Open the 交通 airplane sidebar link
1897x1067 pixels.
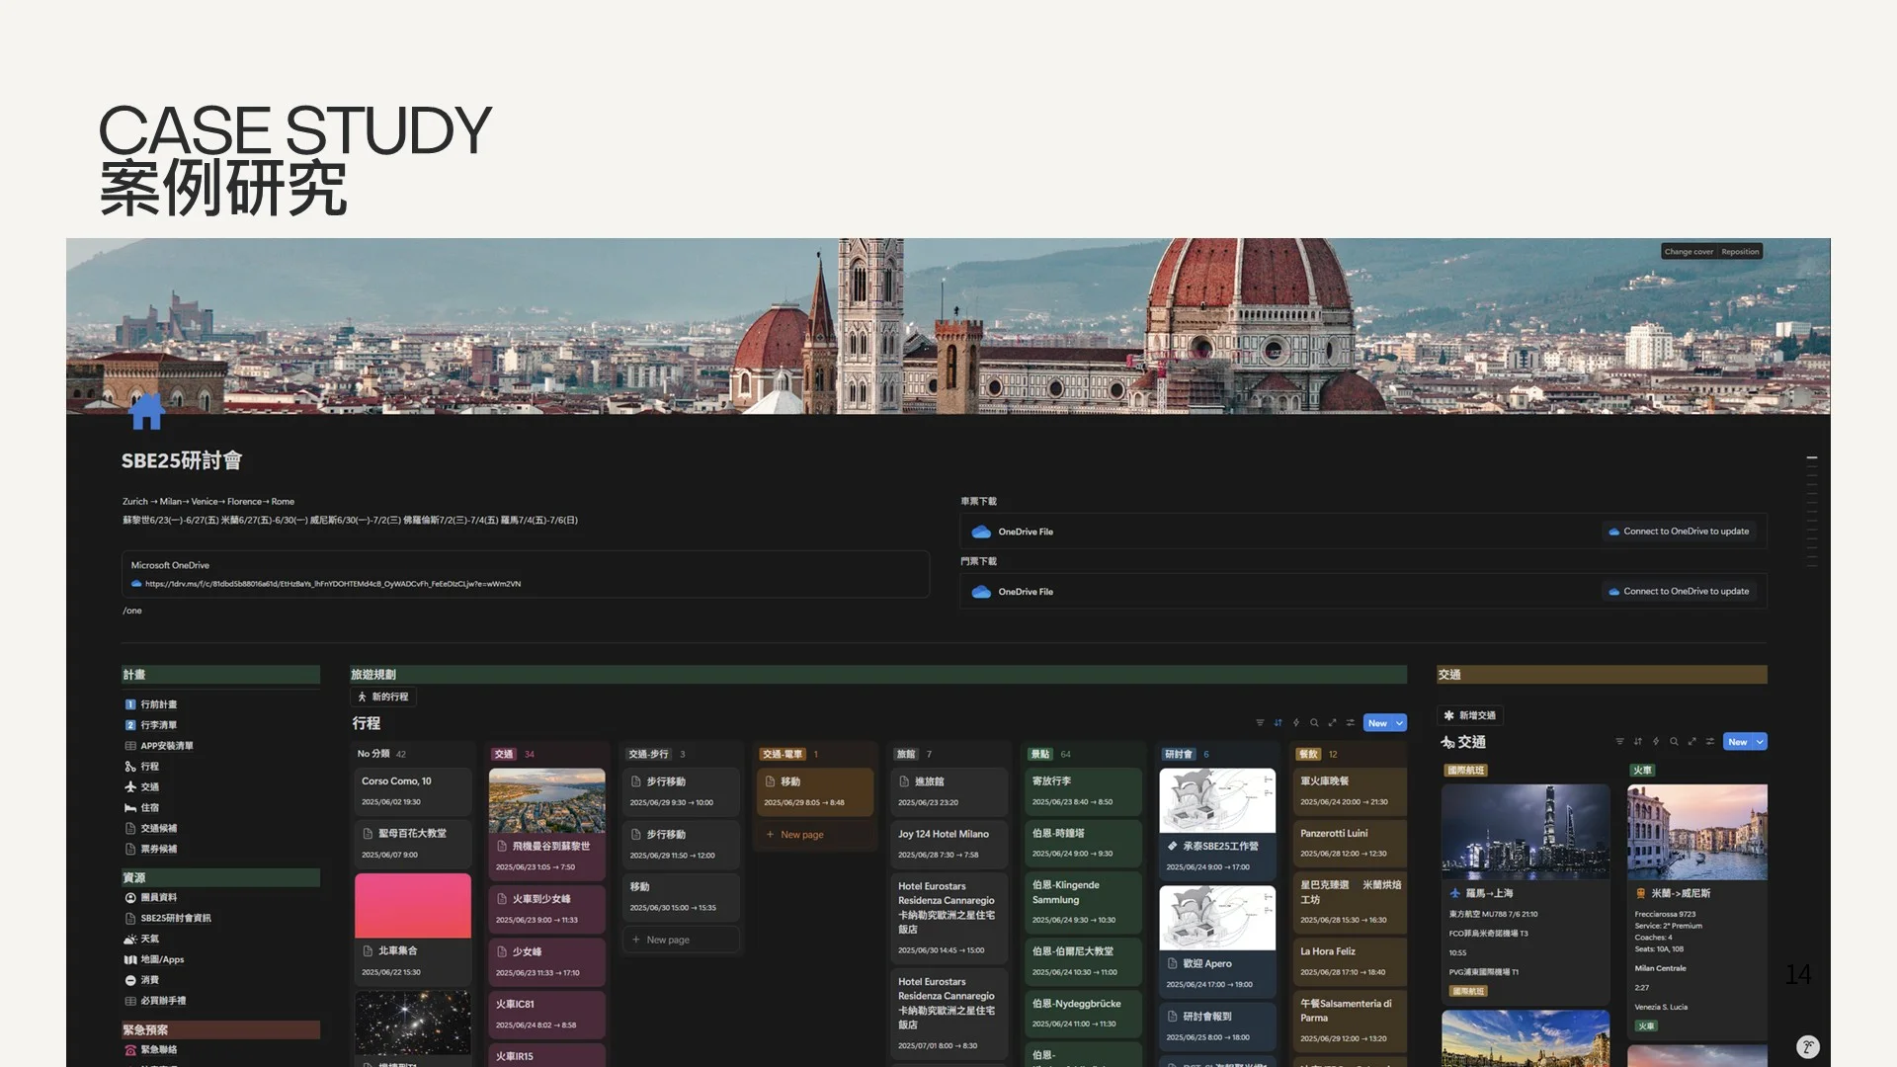(149, 787)
